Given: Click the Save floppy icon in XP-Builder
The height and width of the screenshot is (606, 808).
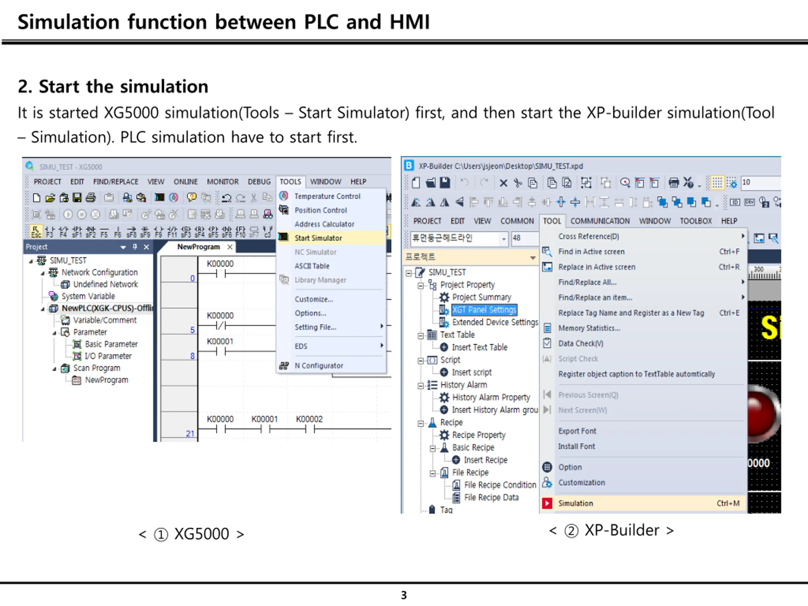Looking at the screenshot, I should [x=444, y=183].
